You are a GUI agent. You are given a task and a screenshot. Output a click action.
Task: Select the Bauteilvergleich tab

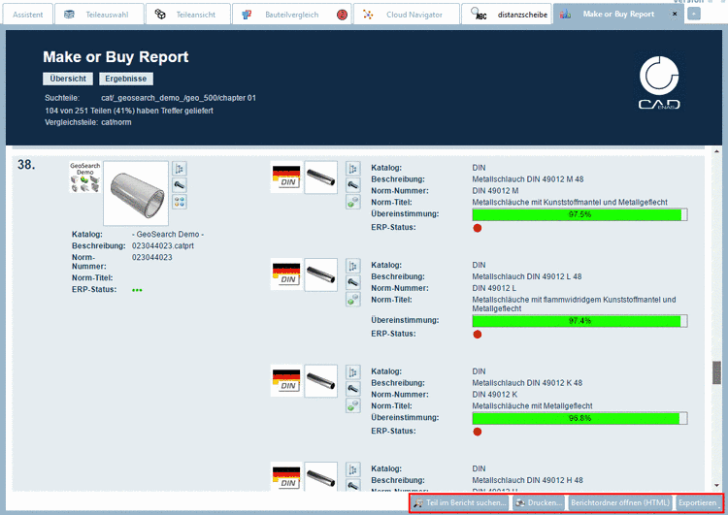pyautogui.click(x=291, y=15)
